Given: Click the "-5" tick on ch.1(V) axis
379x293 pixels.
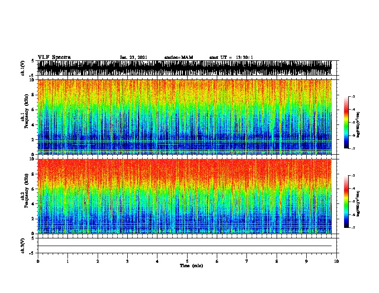Looking at the screenshot, I should [x=32, y=76].
